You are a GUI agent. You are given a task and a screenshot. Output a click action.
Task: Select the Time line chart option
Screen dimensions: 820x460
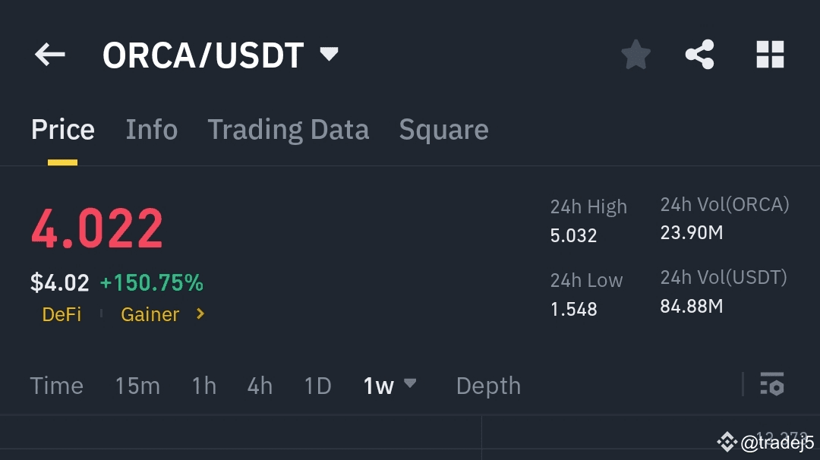(x=56, y=386)
